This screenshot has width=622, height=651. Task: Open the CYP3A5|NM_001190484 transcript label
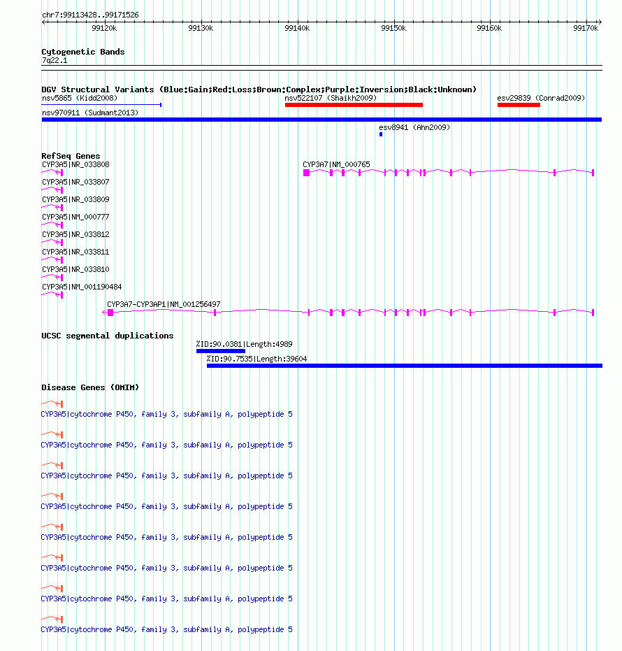point(82,287)
